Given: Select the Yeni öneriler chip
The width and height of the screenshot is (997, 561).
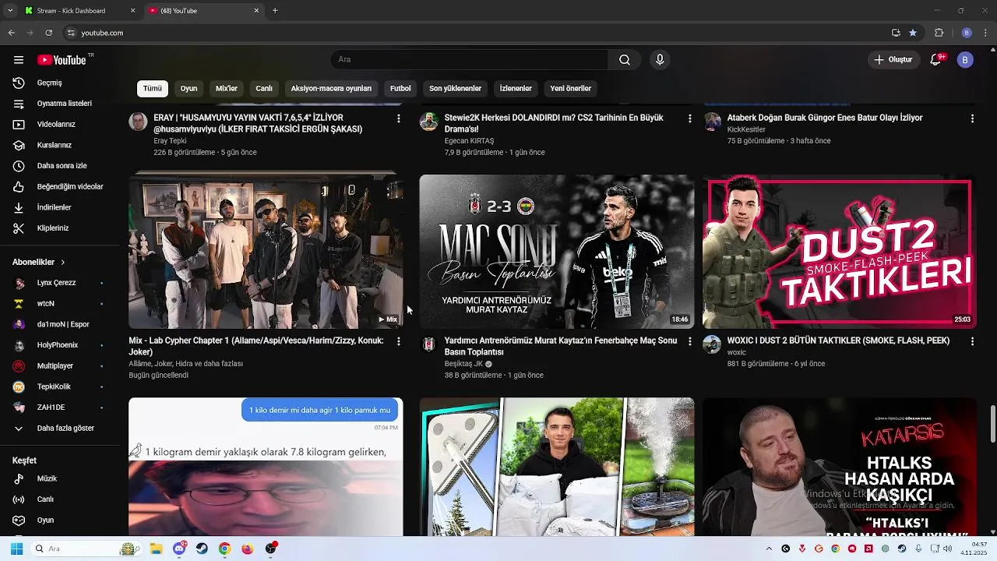Looking at the screenshot, I should (571, 89).
